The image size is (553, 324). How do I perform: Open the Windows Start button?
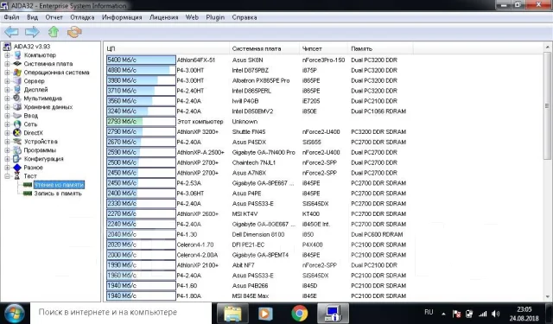(x=14, y=313)
